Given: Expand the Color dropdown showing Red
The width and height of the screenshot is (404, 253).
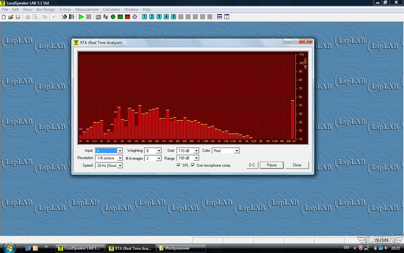Looking at the screenshot, I should click(x=237, y=151).
